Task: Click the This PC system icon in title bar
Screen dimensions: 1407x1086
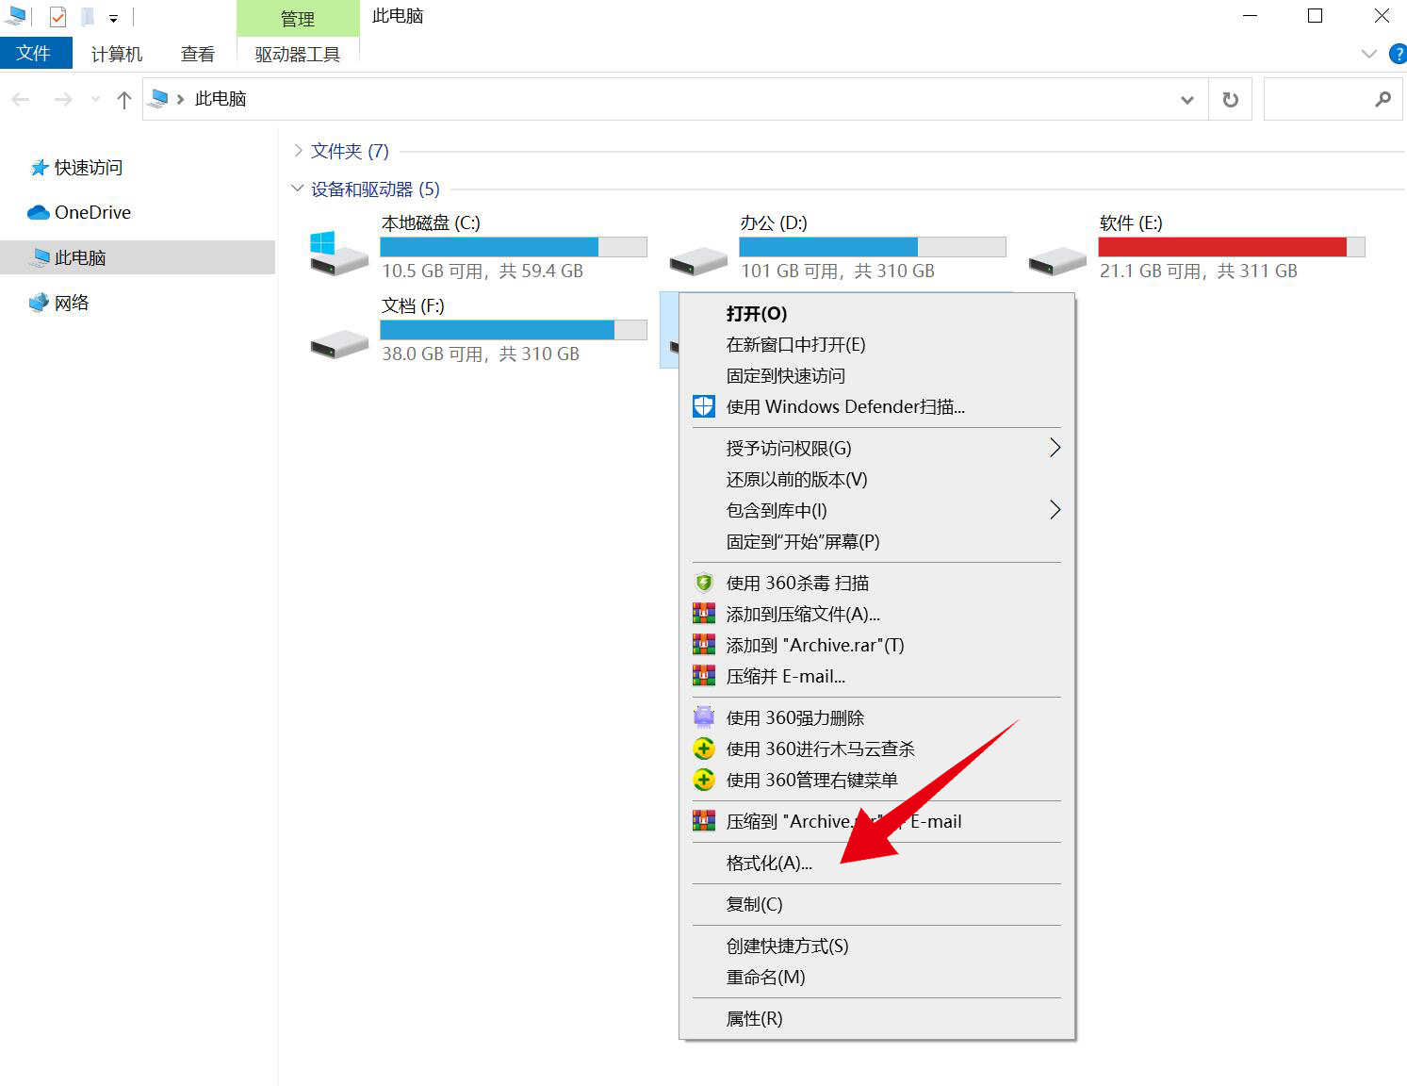Action: tap(15, 16)
